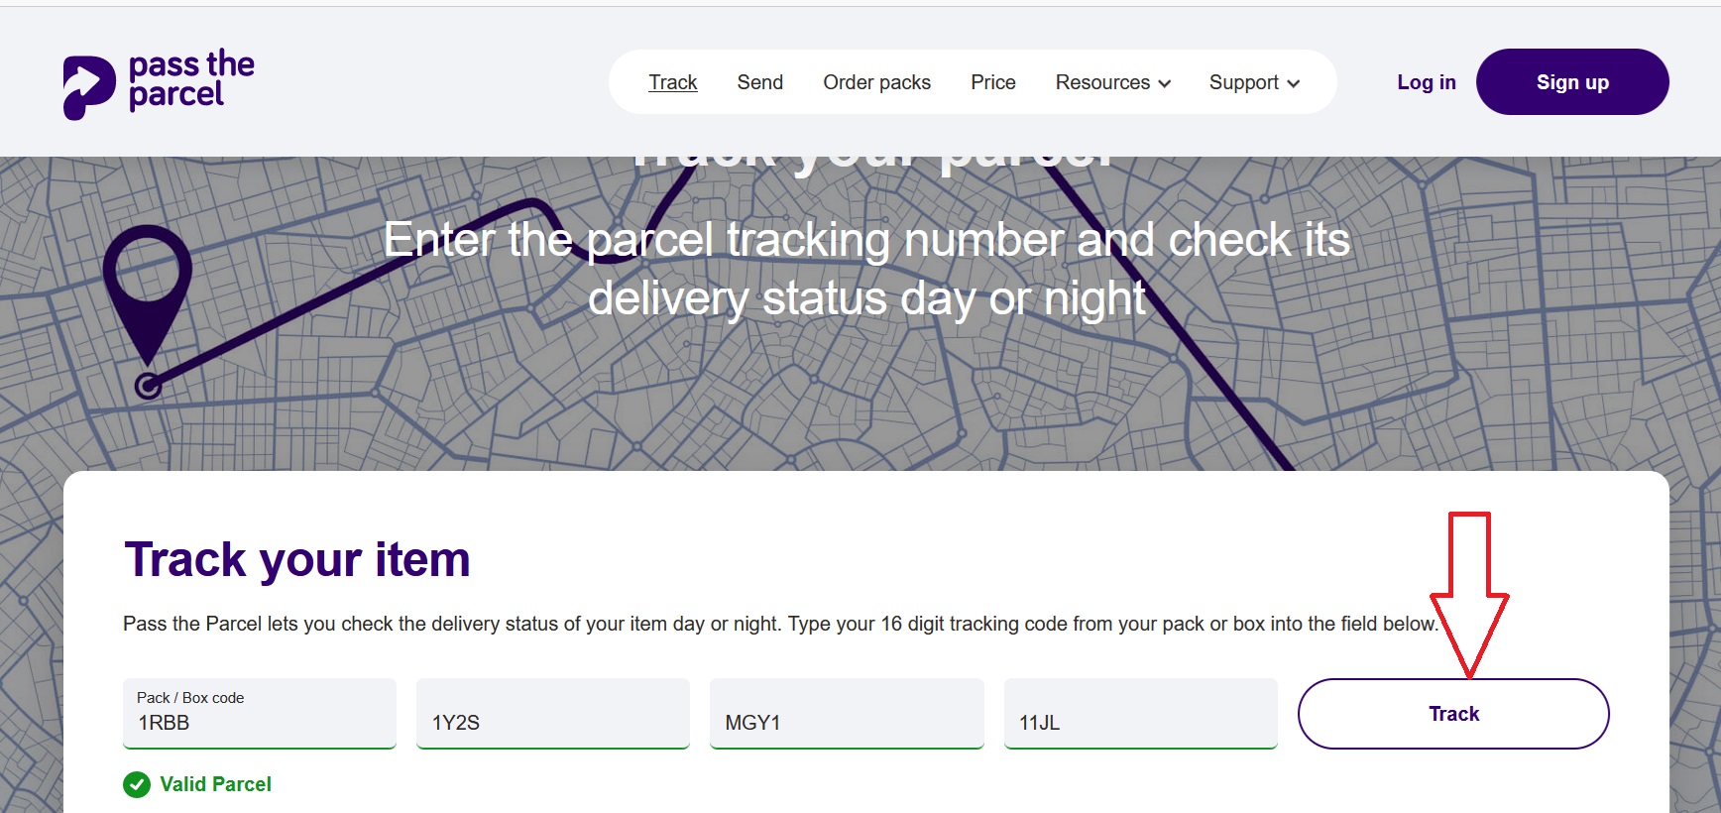Click the chevron next to Resources
1721x813 pixels.
tap(1165, 83)
